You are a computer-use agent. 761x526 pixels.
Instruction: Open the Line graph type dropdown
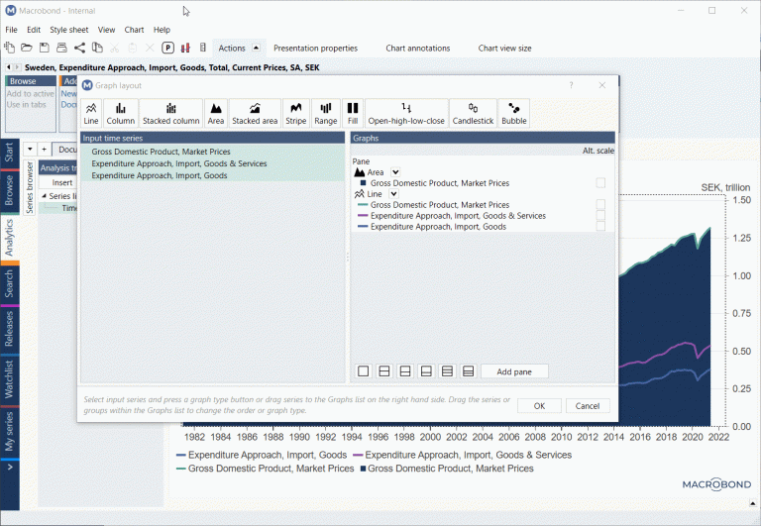tap(393, 194)
